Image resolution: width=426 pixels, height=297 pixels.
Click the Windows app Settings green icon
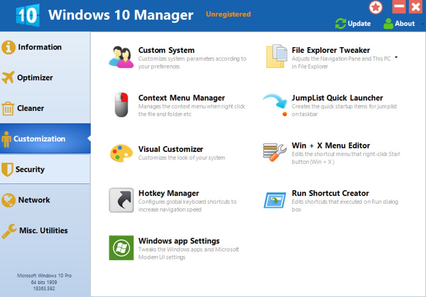pos(121,248)
